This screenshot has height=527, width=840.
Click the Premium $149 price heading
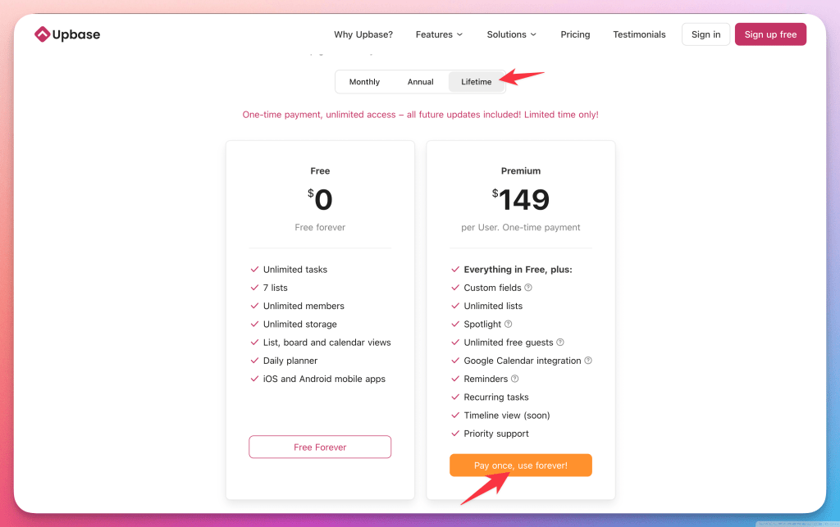(521, 199)
